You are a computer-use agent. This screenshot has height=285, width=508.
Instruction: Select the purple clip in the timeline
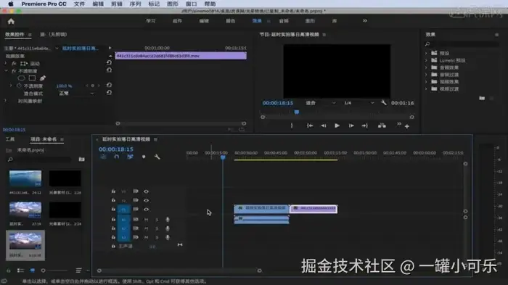point(314,209)
